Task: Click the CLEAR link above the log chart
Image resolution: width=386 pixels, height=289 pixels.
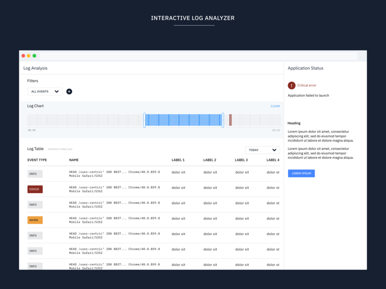Action: 275,106
